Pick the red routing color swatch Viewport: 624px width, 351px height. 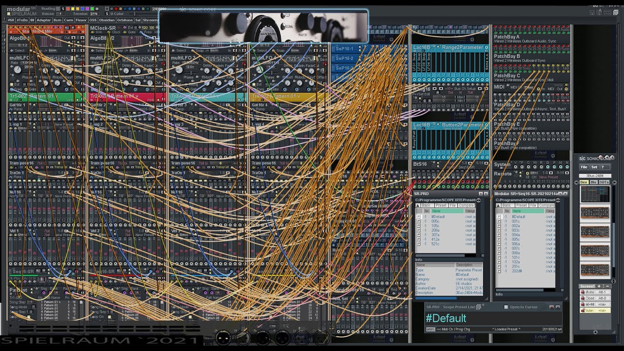(x=68, y=9)
